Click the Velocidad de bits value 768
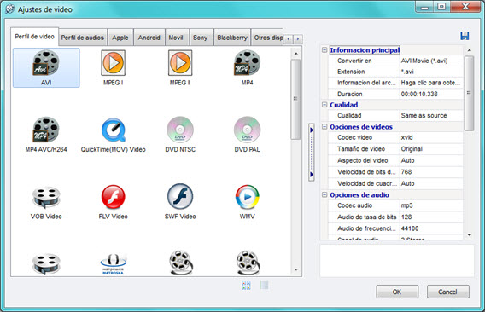The height and width of the screenshot is (312, 485). [x=431, y=171]
